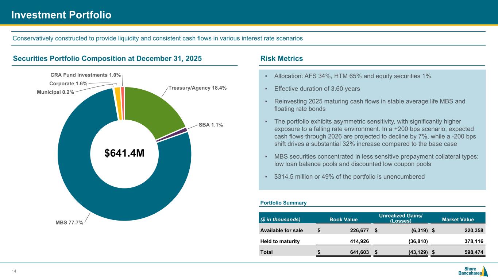Click the yellow Corporate donut slice
The height and width of the screenshot is (280, 498).
pyautogui.click(x=117, y=104)
